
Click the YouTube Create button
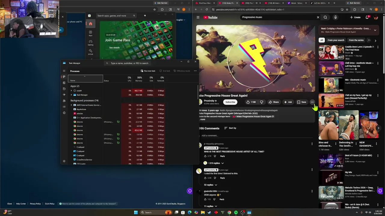click(355, 17)
